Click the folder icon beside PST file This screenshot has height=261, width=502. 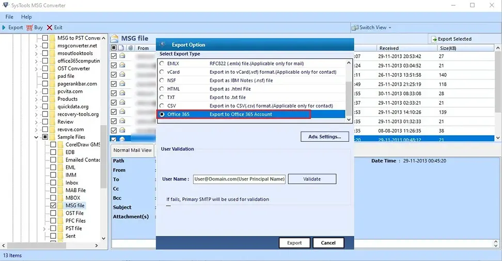coord(60,229)
